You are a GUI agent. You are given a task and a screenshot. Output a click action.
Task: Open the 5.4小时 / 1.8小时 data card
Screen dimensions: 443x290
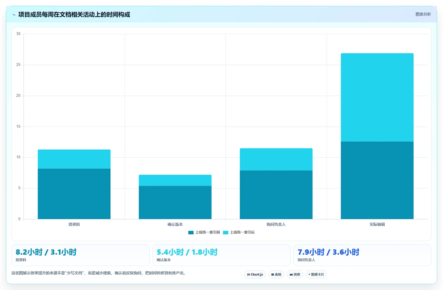221,255
